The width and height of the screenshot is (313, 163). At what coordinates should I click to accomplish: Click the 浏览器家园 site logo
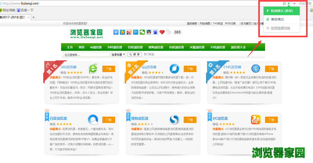(87, 34)
